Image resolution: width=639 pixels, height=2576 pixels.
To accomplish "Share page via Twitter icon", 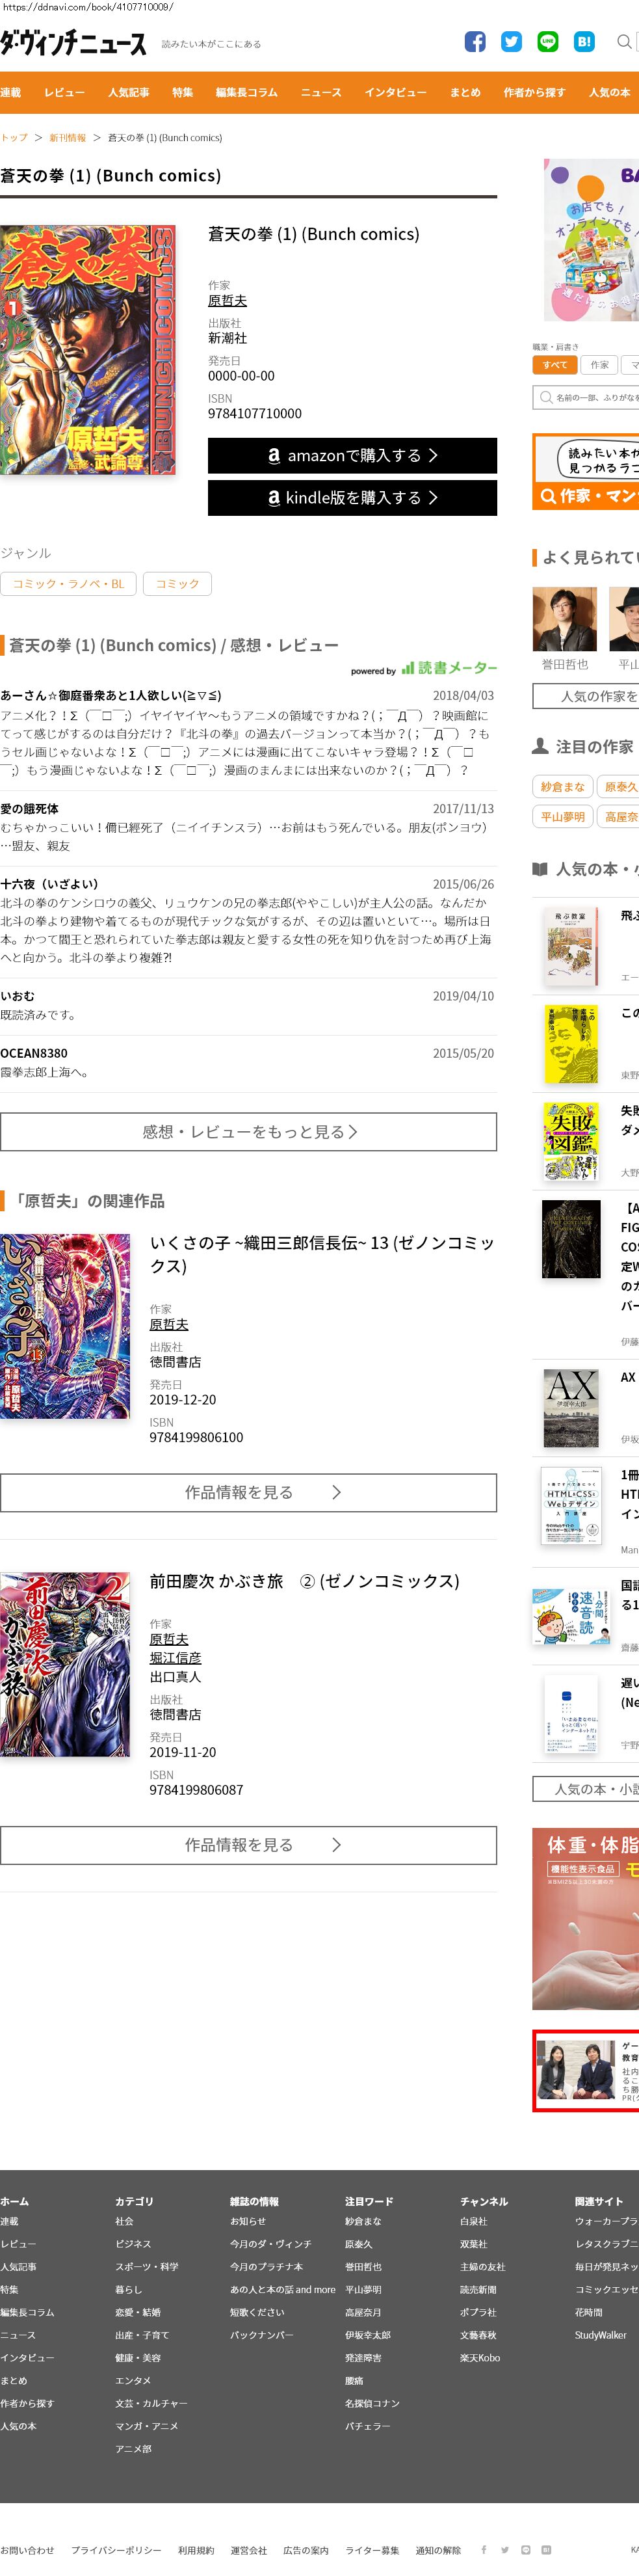I will point(511,42).
